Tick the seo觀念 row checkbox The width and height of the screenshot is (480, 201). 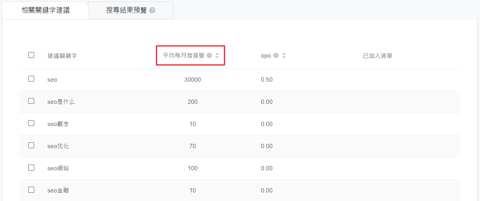[x=31, y=123]
